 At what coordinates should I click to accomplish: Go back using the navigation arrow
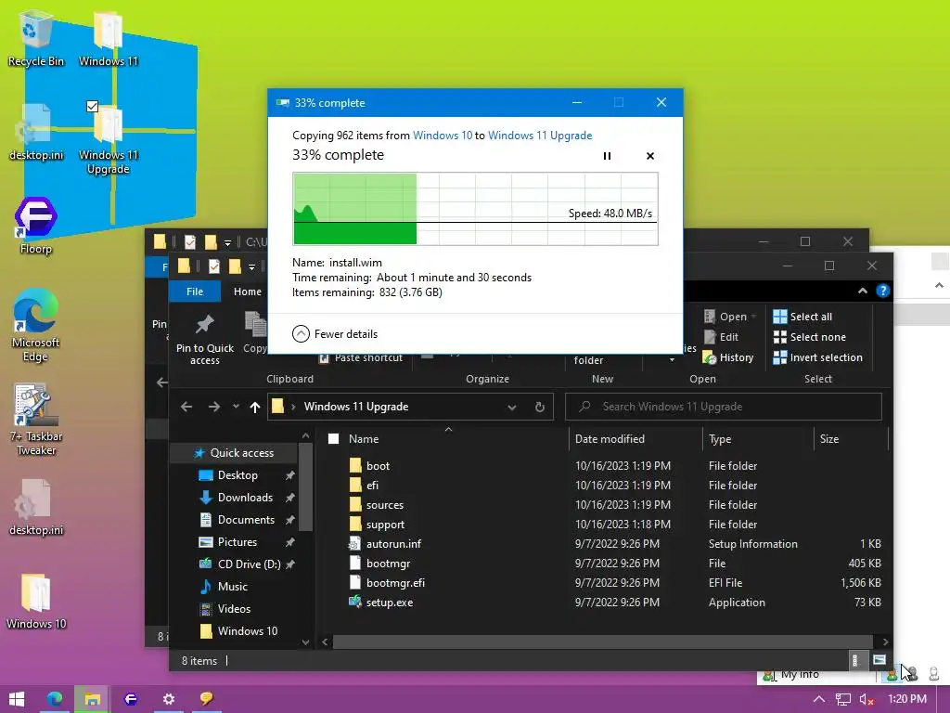(x=186, y=407)
